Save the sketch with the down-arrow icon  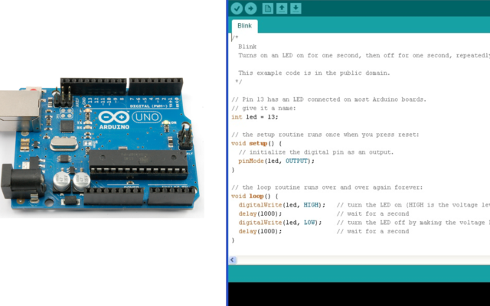(296, 8)
